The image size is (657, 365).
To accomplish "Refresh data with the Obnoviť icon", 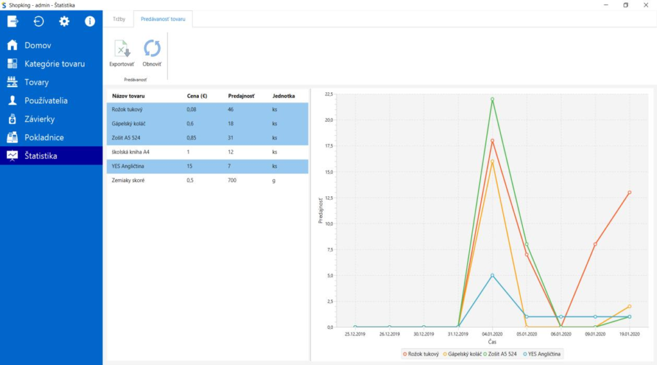I will pos(152,49).
